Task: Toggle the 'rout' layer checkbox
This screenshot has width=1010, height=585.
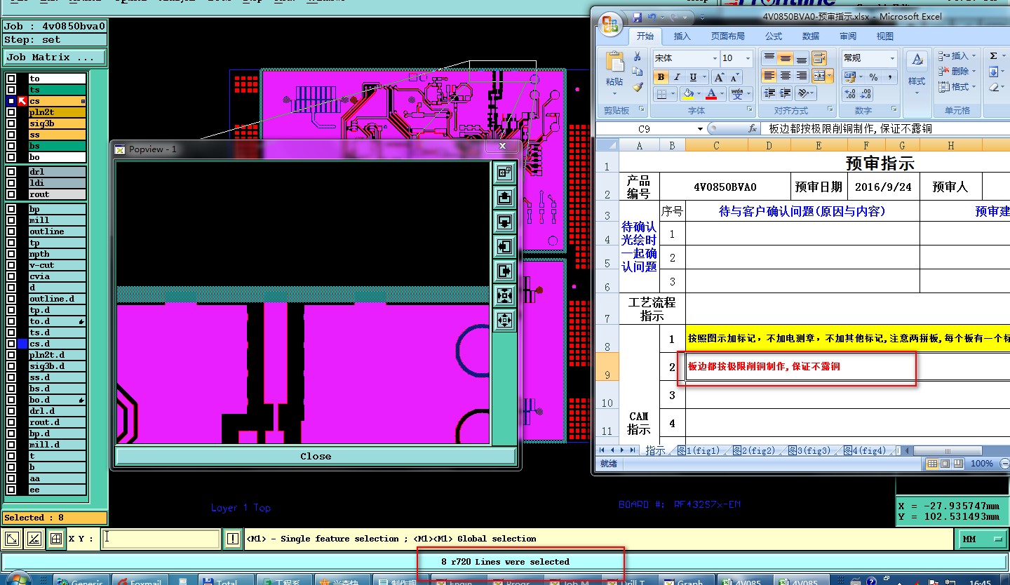Action: [11, 194]
